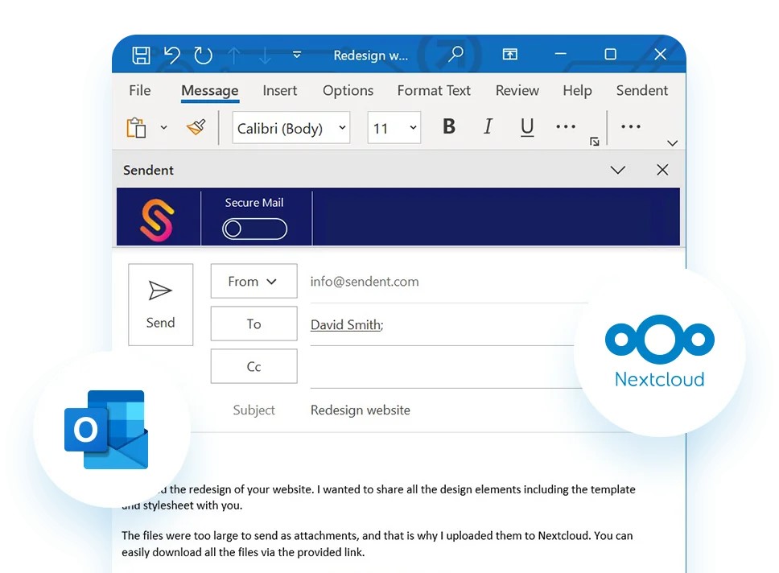This screenshot has width=779, height=573.
Task: Collapse the Sendent panel with chevron
Action: (617, 170)
